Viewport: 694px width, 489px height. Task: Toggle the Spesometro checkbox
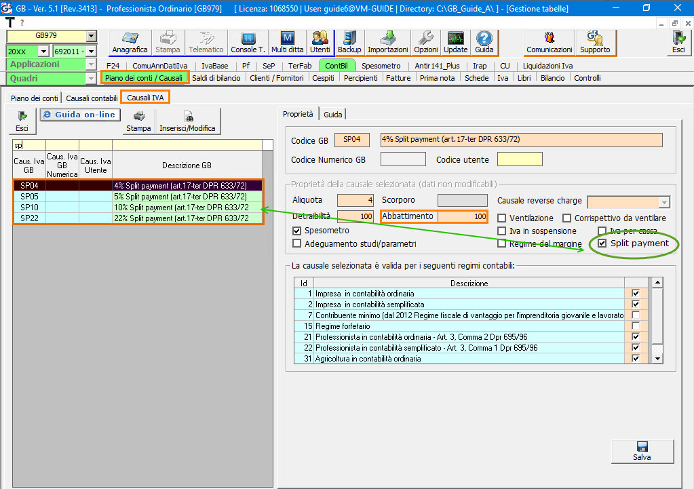click(x=297, y=231)
